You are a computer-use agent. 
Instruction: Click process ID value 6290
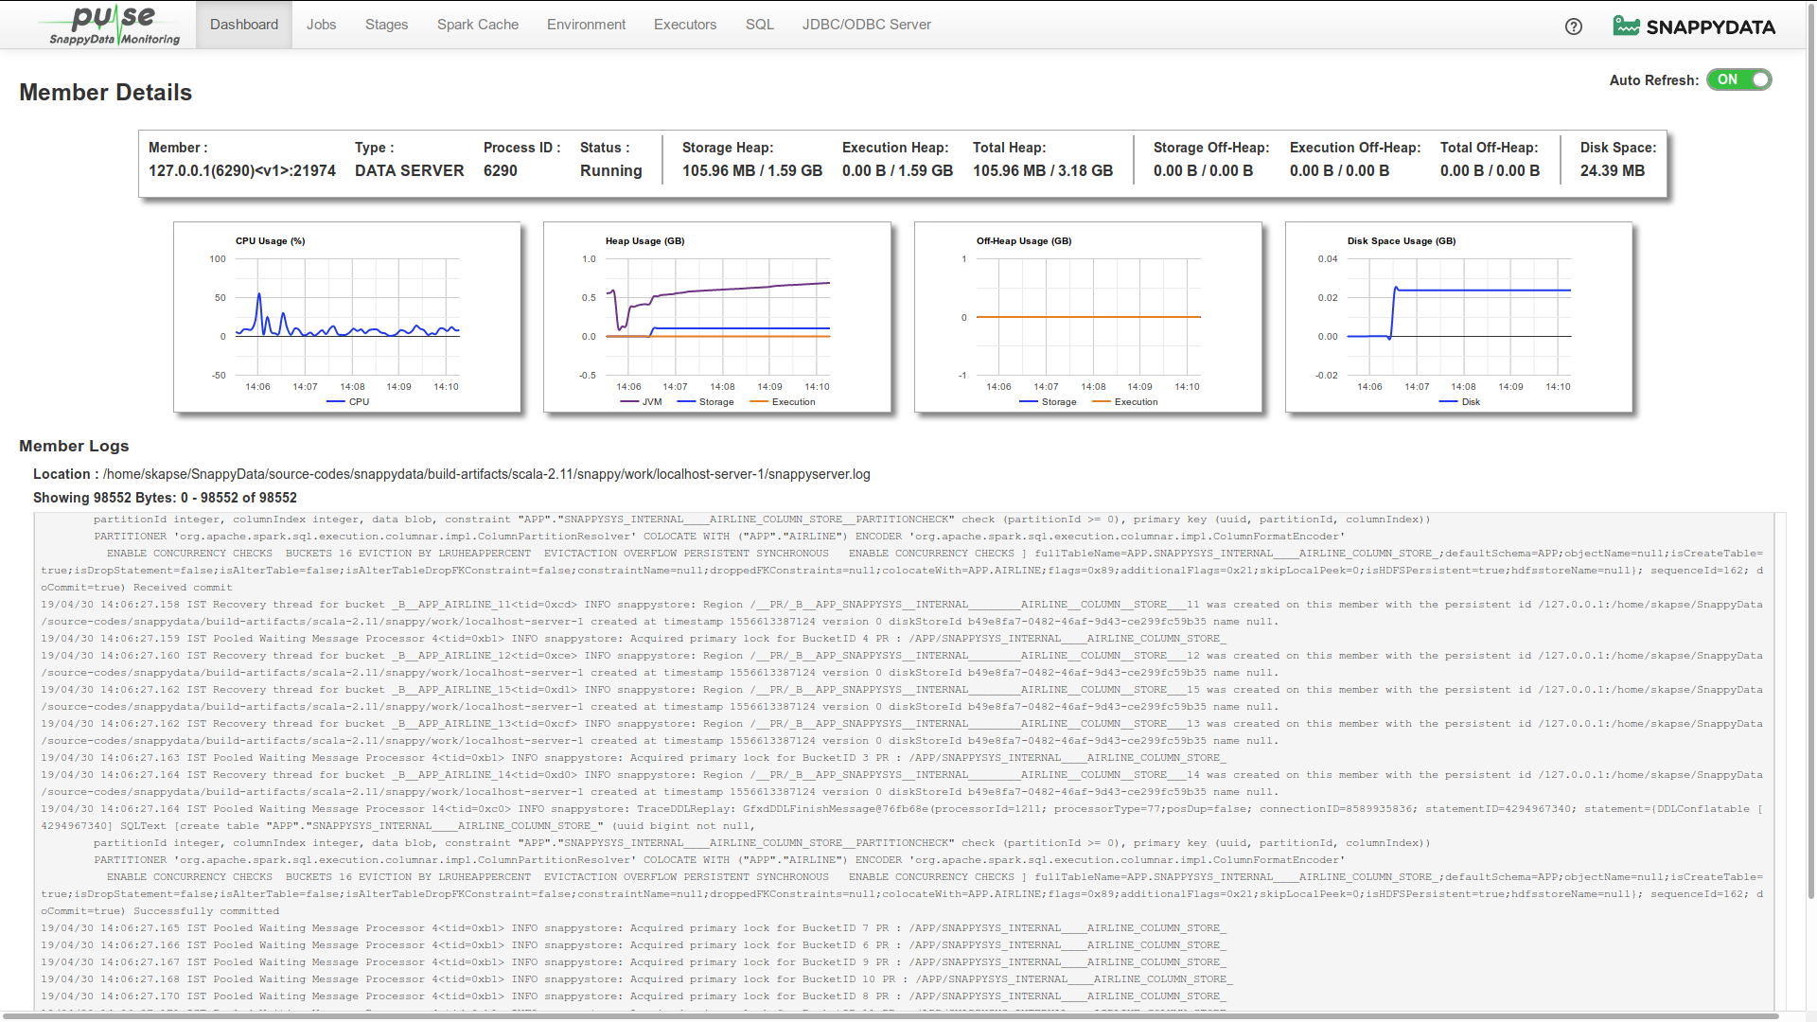(501, 171)
